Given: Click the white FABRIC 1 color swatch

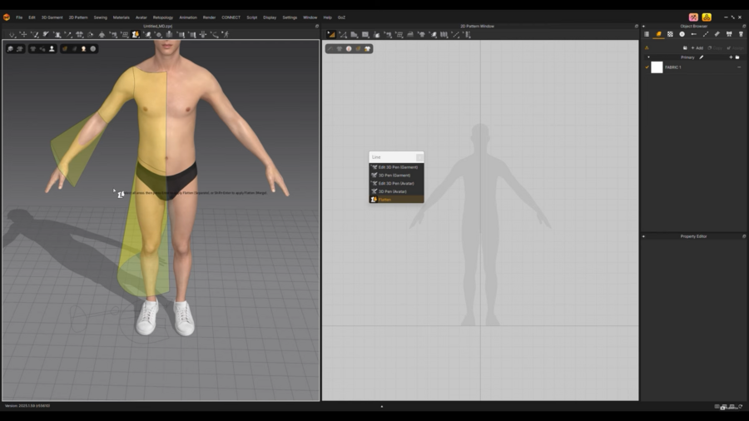Looking at the screenshot, I should 657,67.
